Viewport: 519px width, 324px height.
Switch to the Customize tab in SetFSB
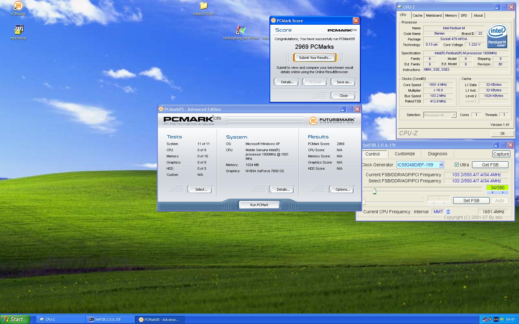coord(405,154)
